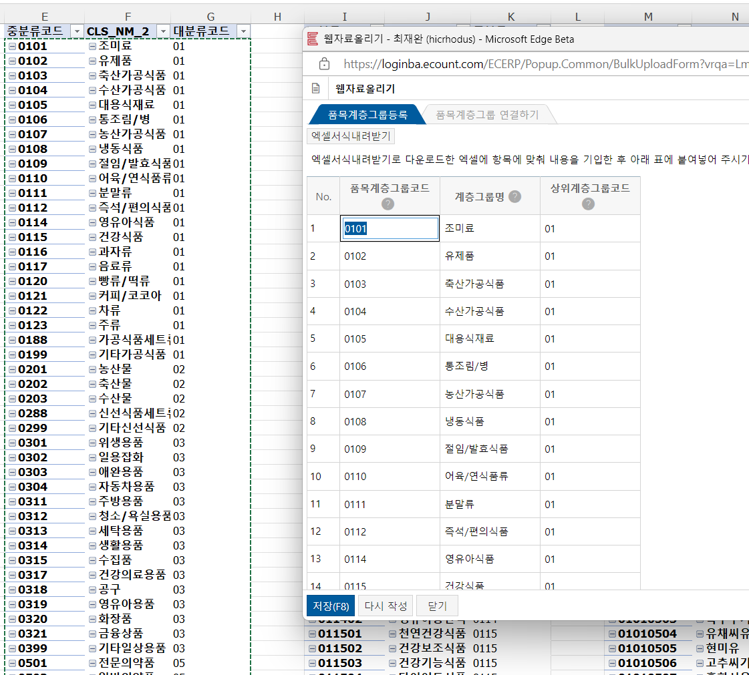Click No. column header in upload table
Viewport: 749px width, 675px height.
click(323, 197)
